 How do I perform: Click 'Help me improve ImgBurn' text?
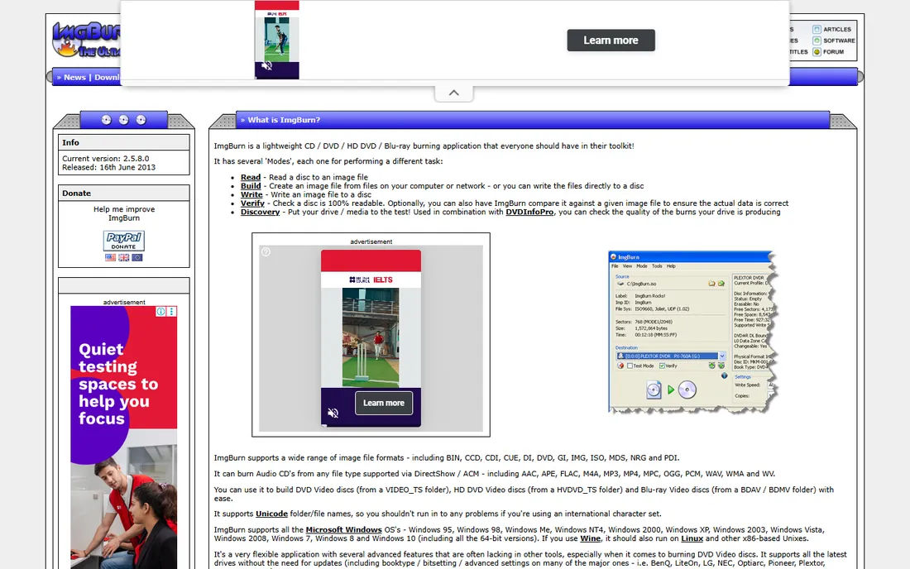pyautogui.click(x=124, y=213)
